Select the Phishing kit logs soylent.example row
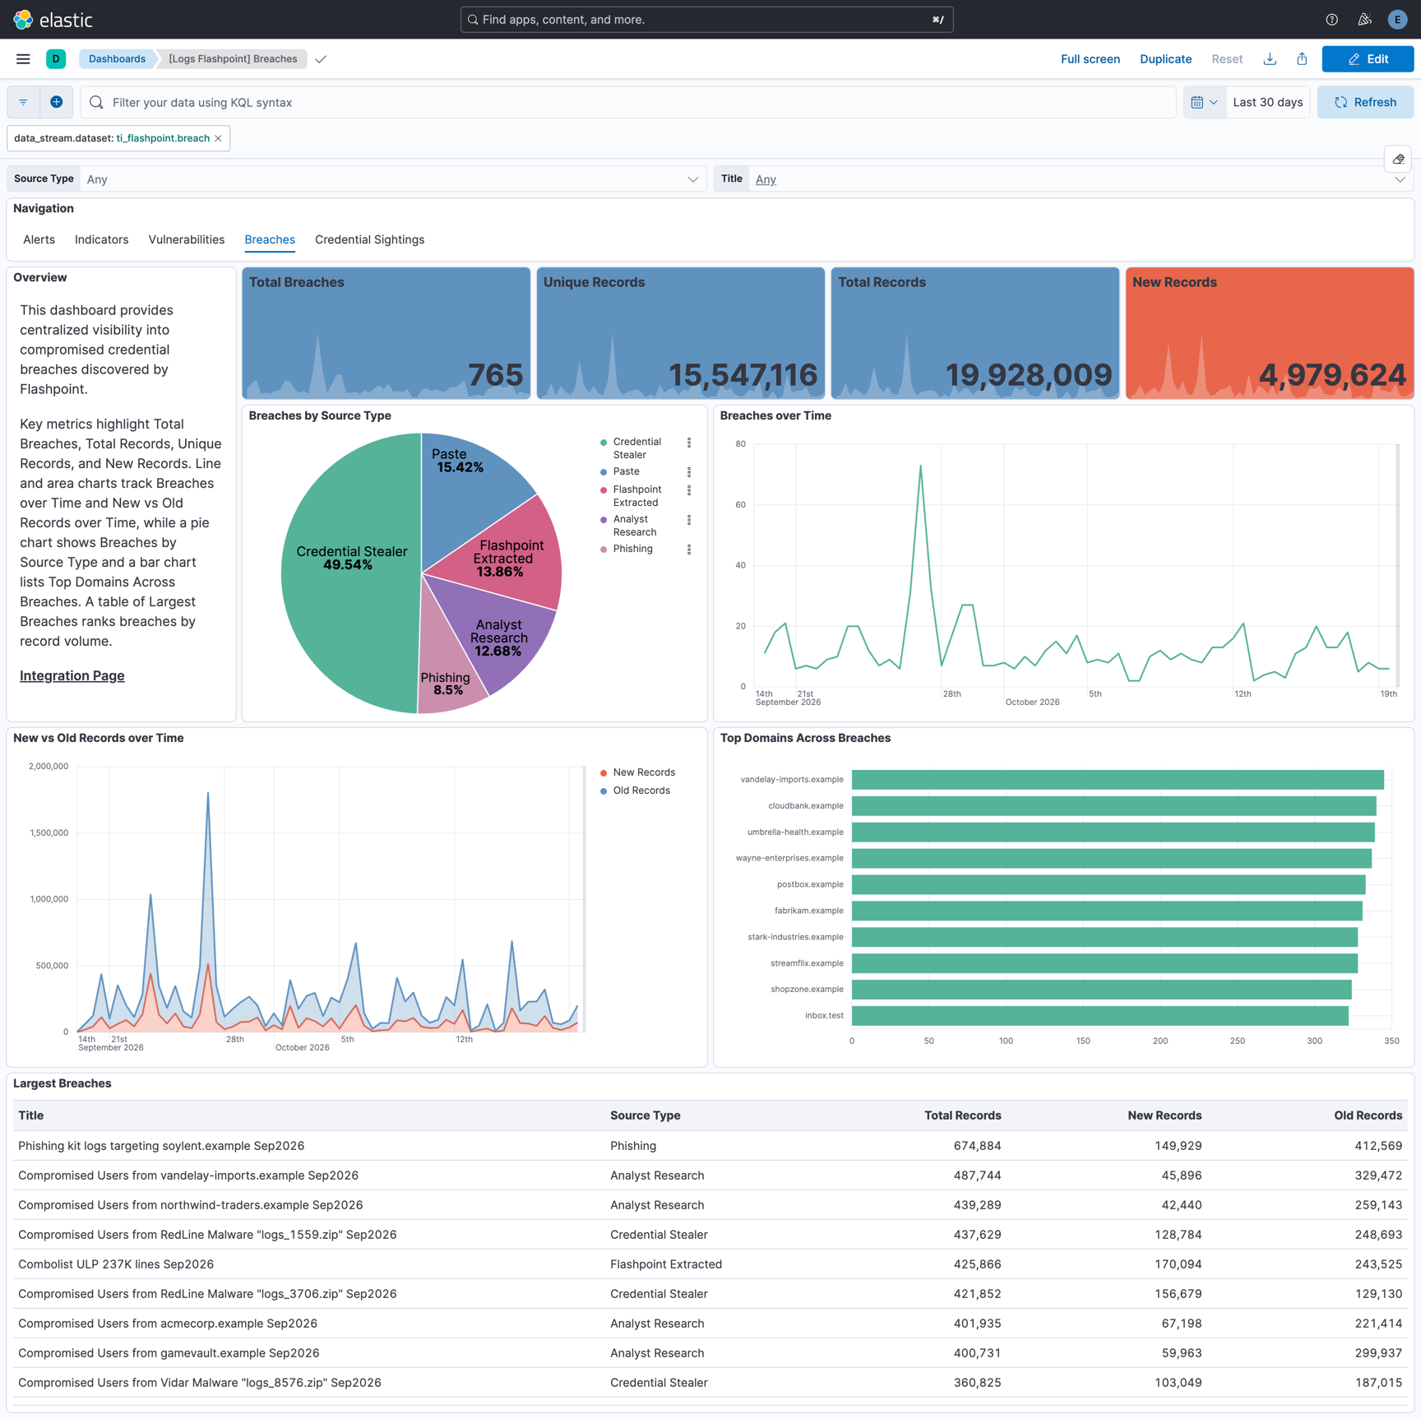The width and height of the screenshot is (1421, 1419). (710, 1146)
